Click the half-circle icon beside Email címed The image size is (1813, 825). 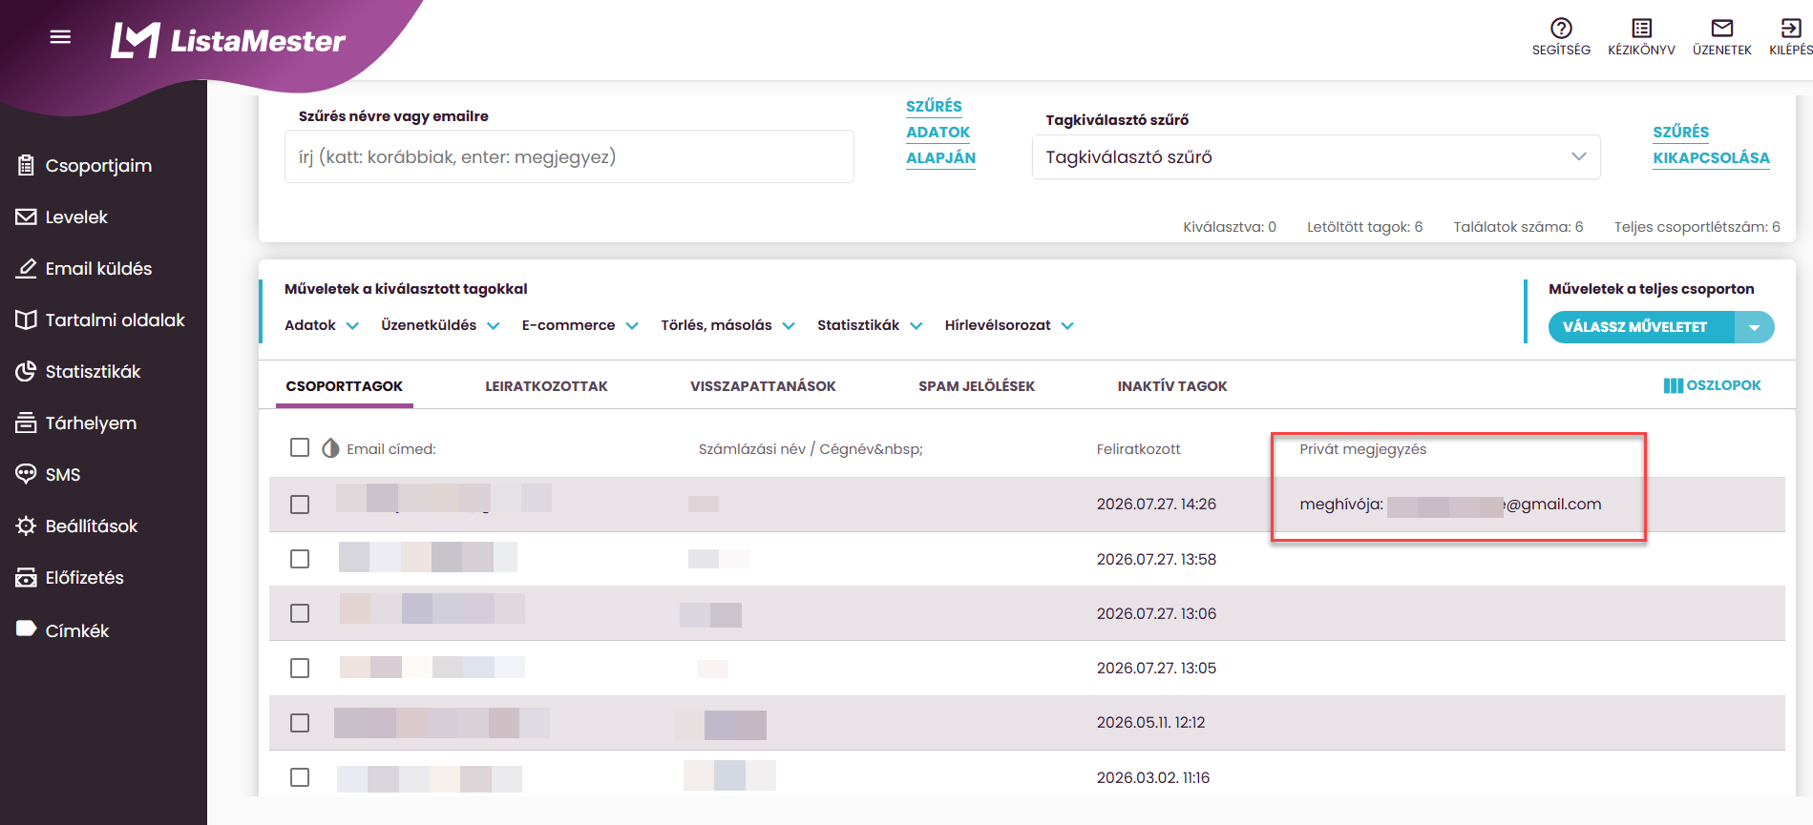(x=330, y=448)
